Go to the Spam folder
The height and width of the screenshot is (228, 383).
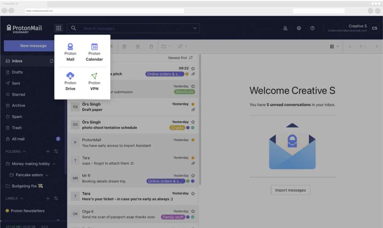pyautogui.click(x=17, y=117)
